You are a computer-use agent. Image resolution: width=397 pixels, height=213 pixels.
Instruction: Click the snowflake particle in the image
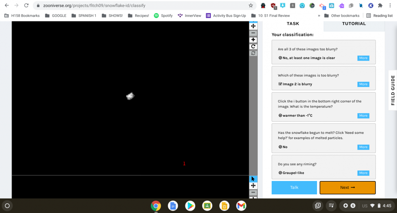tap(130, 96)
